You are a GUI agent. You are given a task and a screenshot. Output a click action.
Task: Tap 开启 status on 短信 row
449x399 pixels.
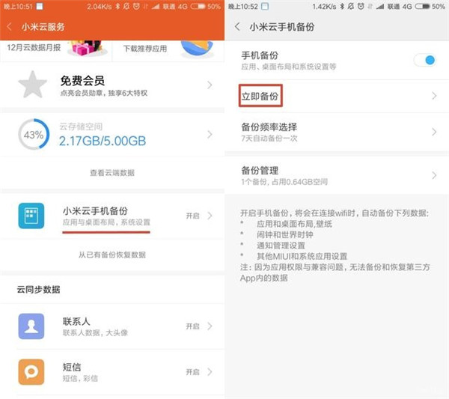[x=192, y=372]
